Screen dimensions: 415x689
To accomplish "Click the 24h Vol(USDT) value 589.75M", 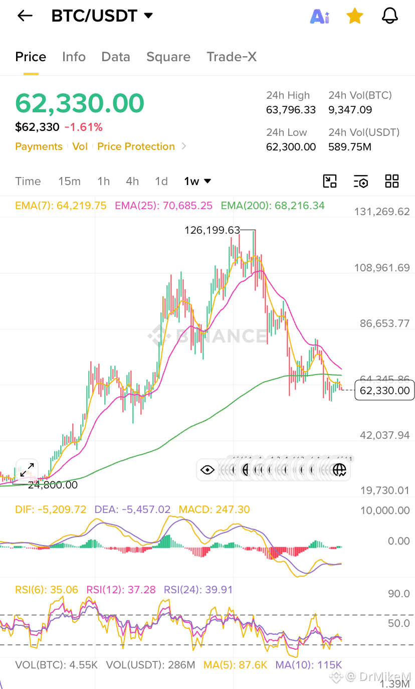I will coord(350,147).
